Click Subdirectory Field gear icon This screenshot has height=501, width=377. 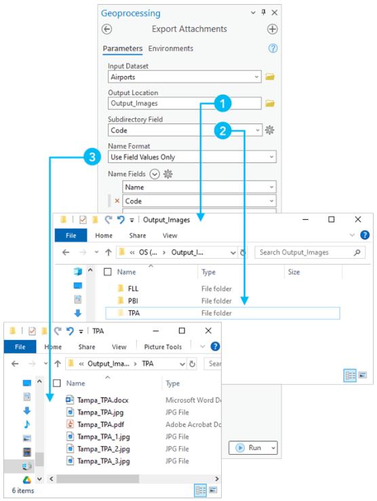click(270, 130)
